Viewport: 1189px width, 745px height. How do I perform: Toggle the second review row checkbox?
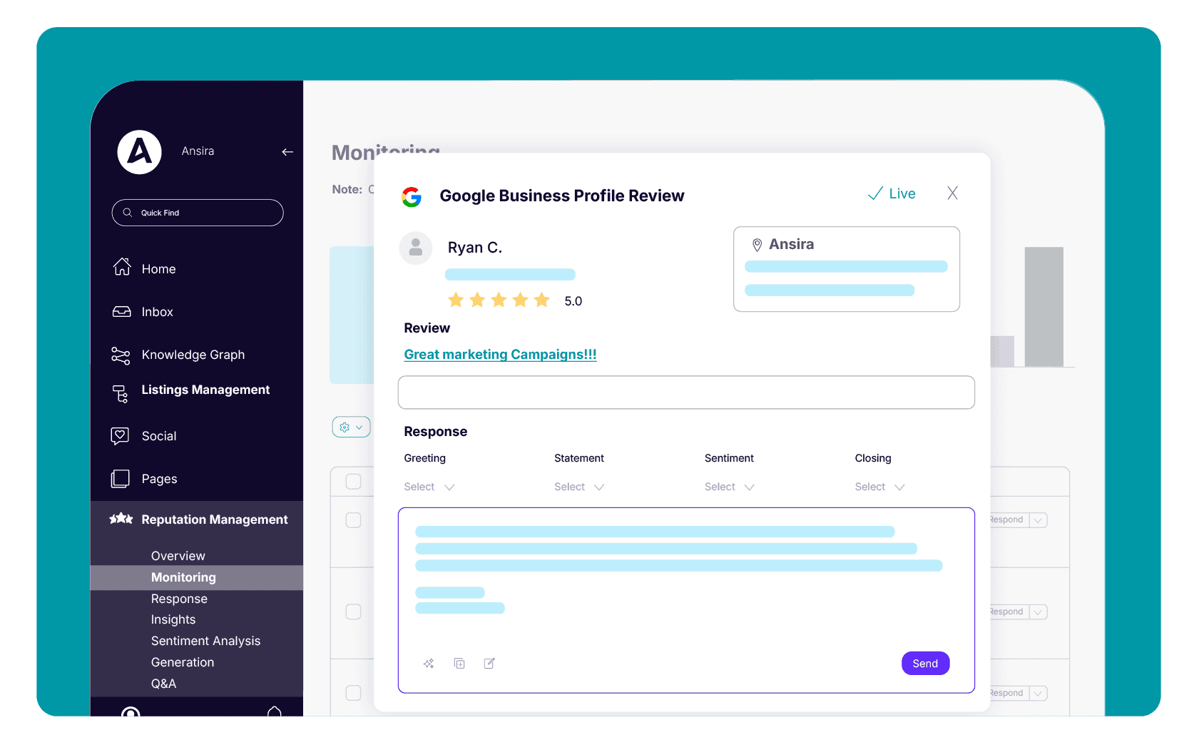click(x=353, y=612)
